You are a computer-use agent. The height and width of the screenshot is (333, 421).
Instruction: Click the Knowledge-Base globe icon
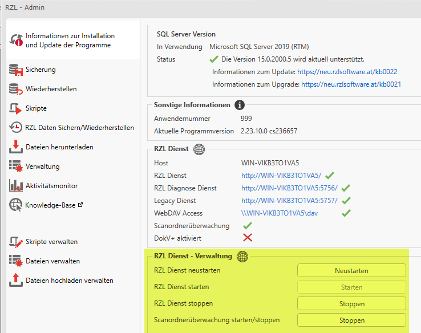(15, 205)
